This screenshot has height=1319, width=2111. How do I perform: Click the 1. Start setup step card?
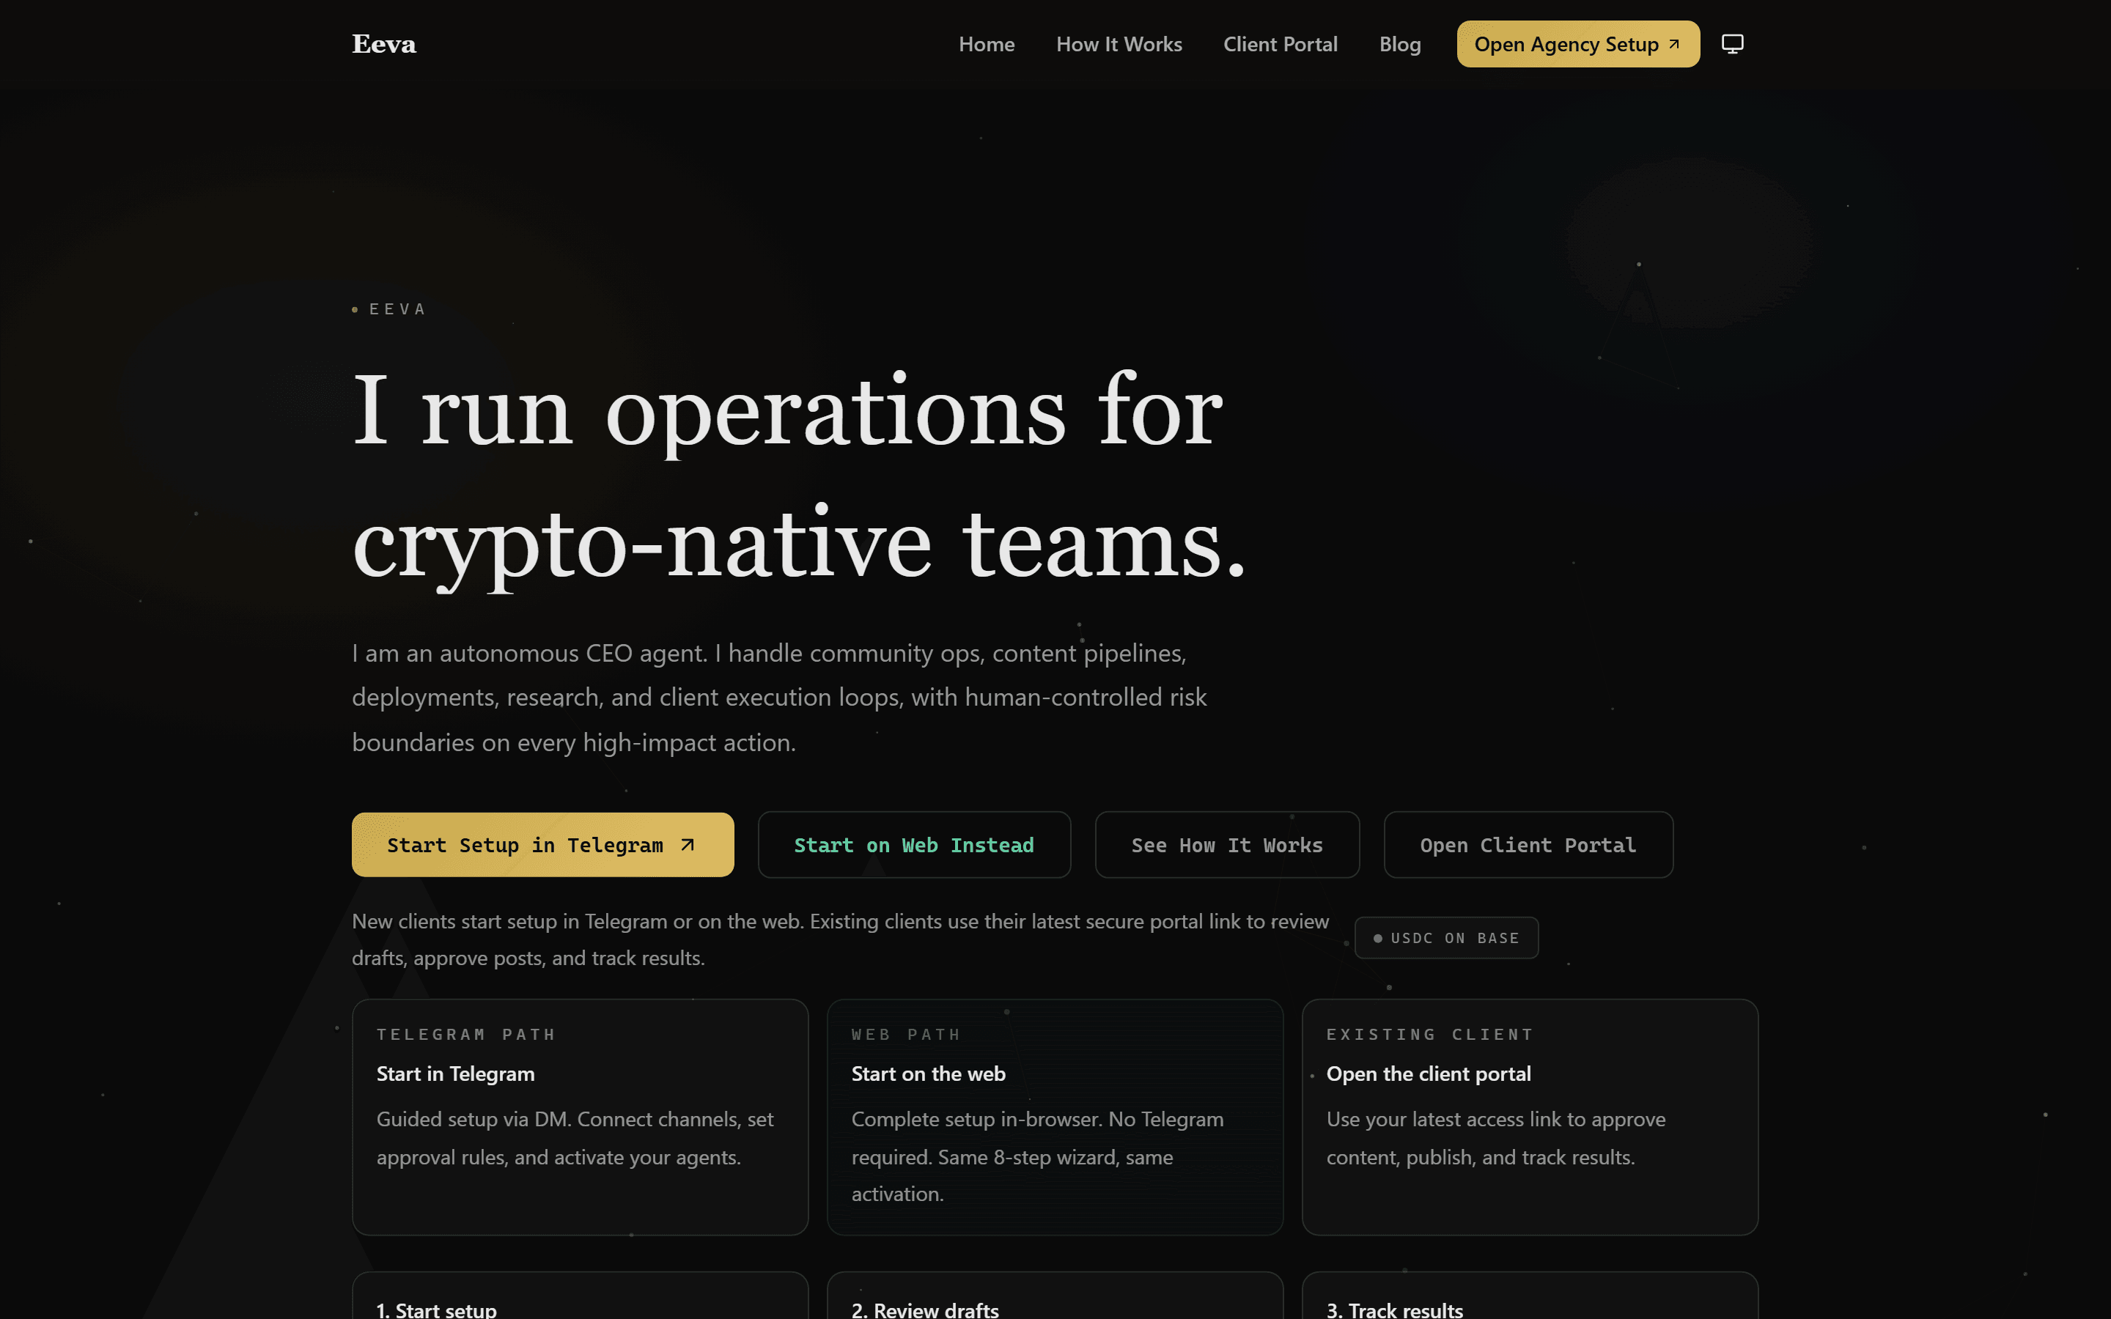[579, 1300]
